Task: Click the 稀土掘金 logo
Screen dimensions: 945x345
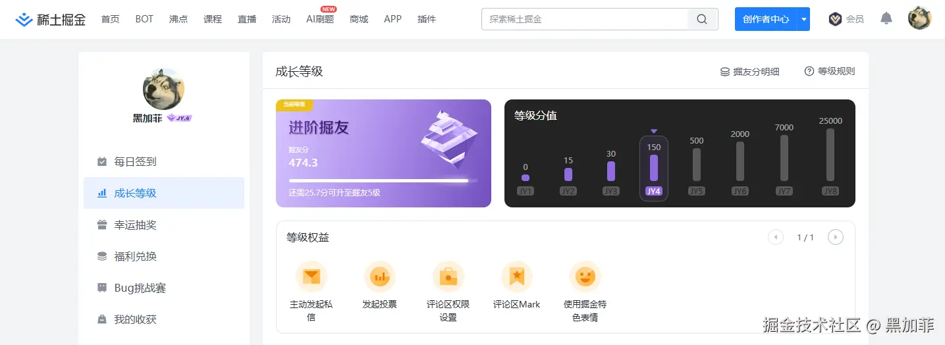Action: pos(51,19)
